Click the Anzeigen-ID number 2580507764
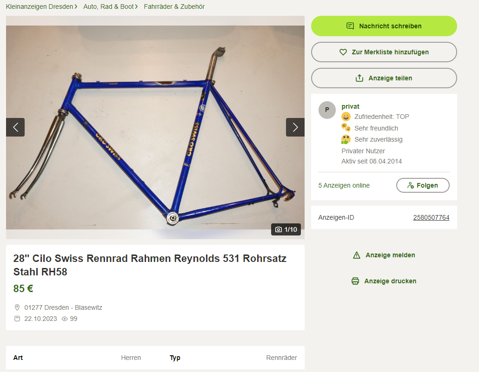 point(431,217)
